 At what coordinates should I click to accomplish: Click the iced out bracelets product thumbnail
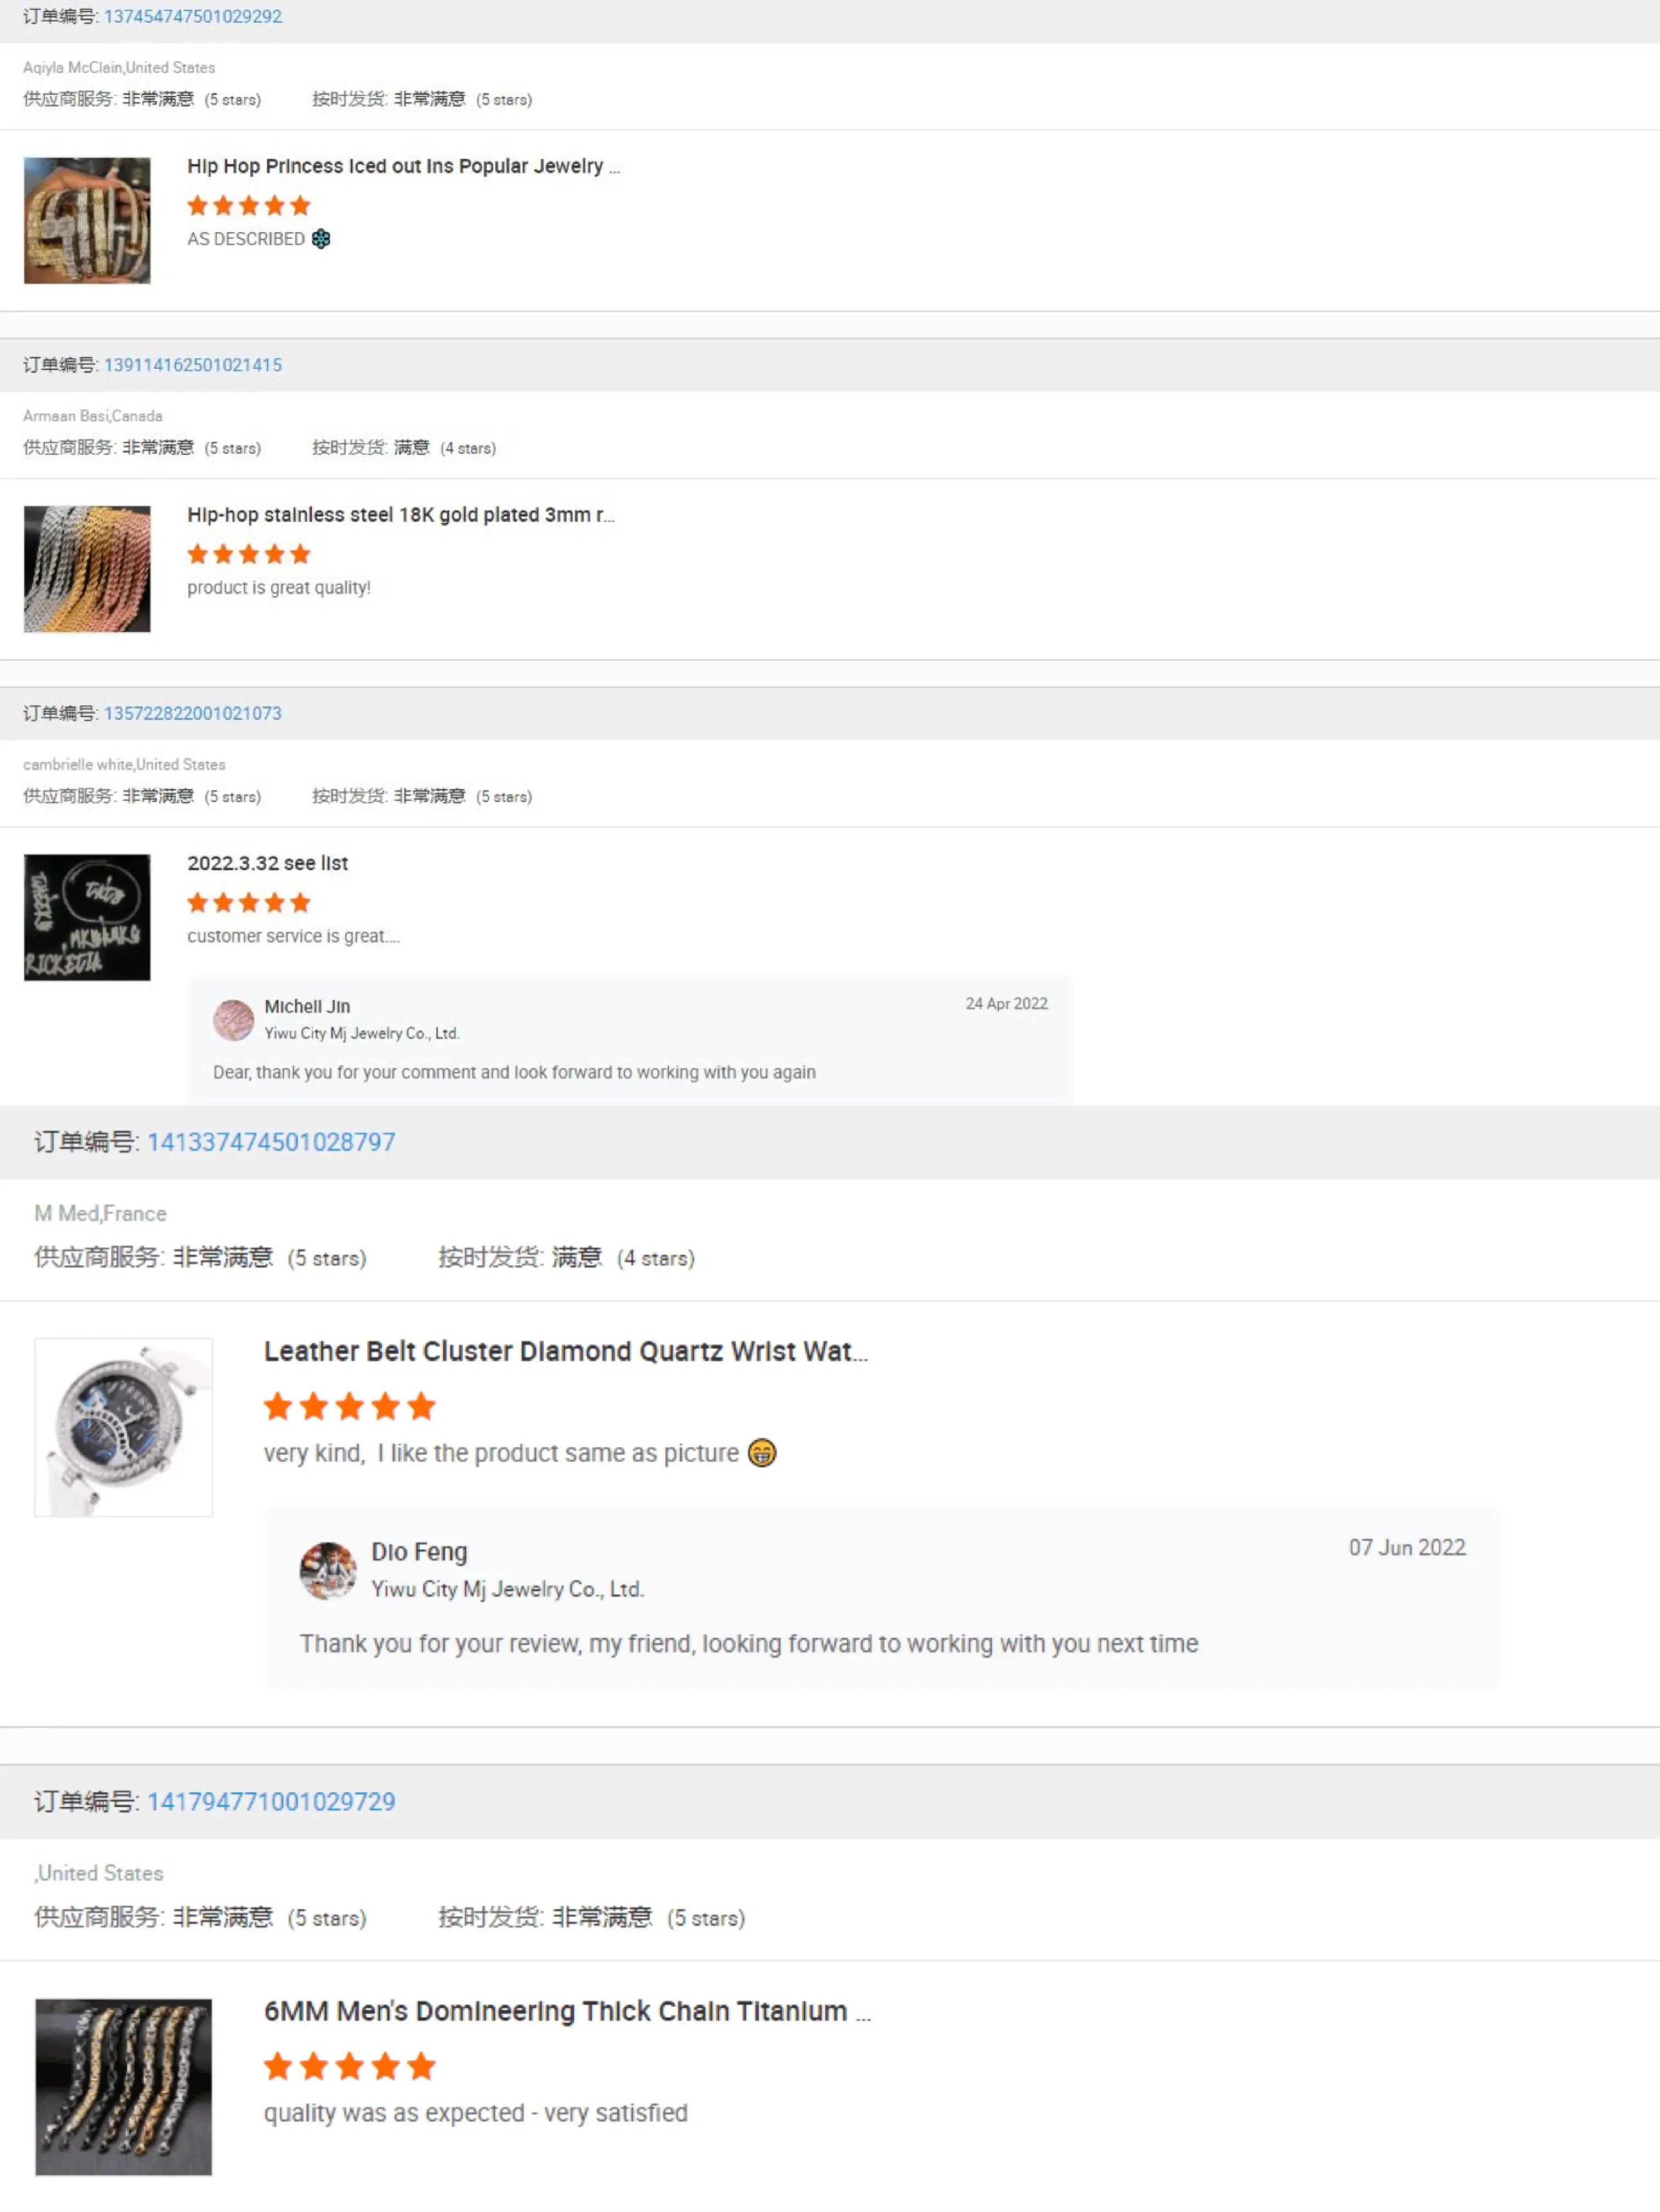click(87, 220)
